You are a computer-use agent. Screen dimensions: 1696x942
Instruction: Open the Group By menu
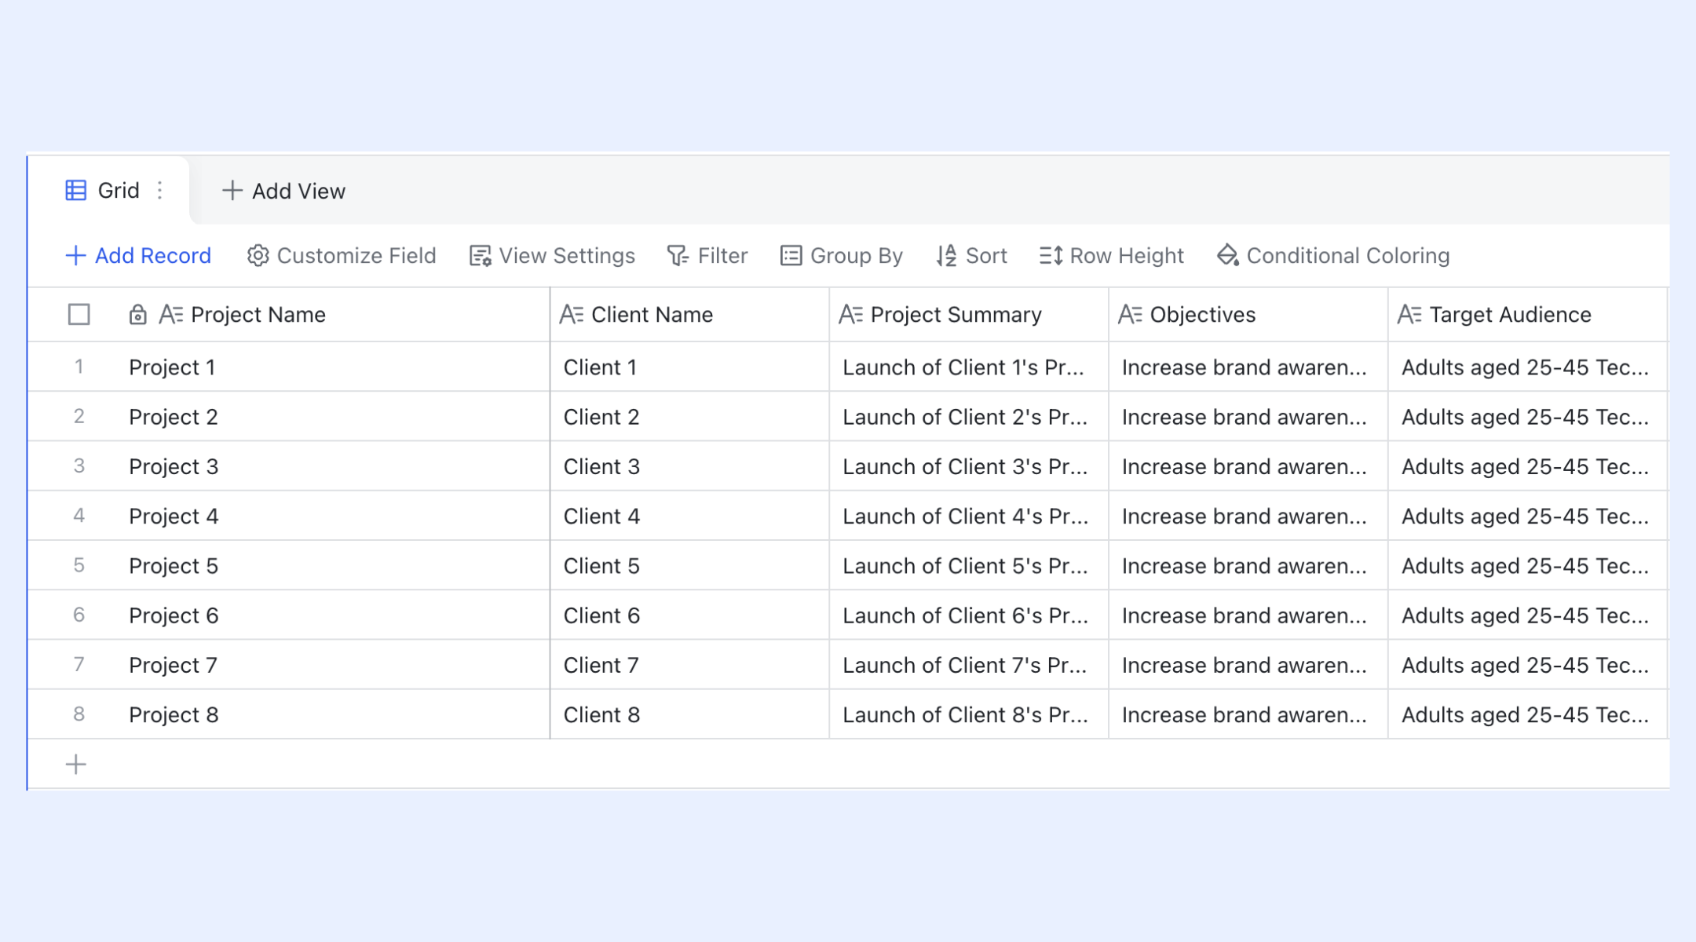point(842,256)
